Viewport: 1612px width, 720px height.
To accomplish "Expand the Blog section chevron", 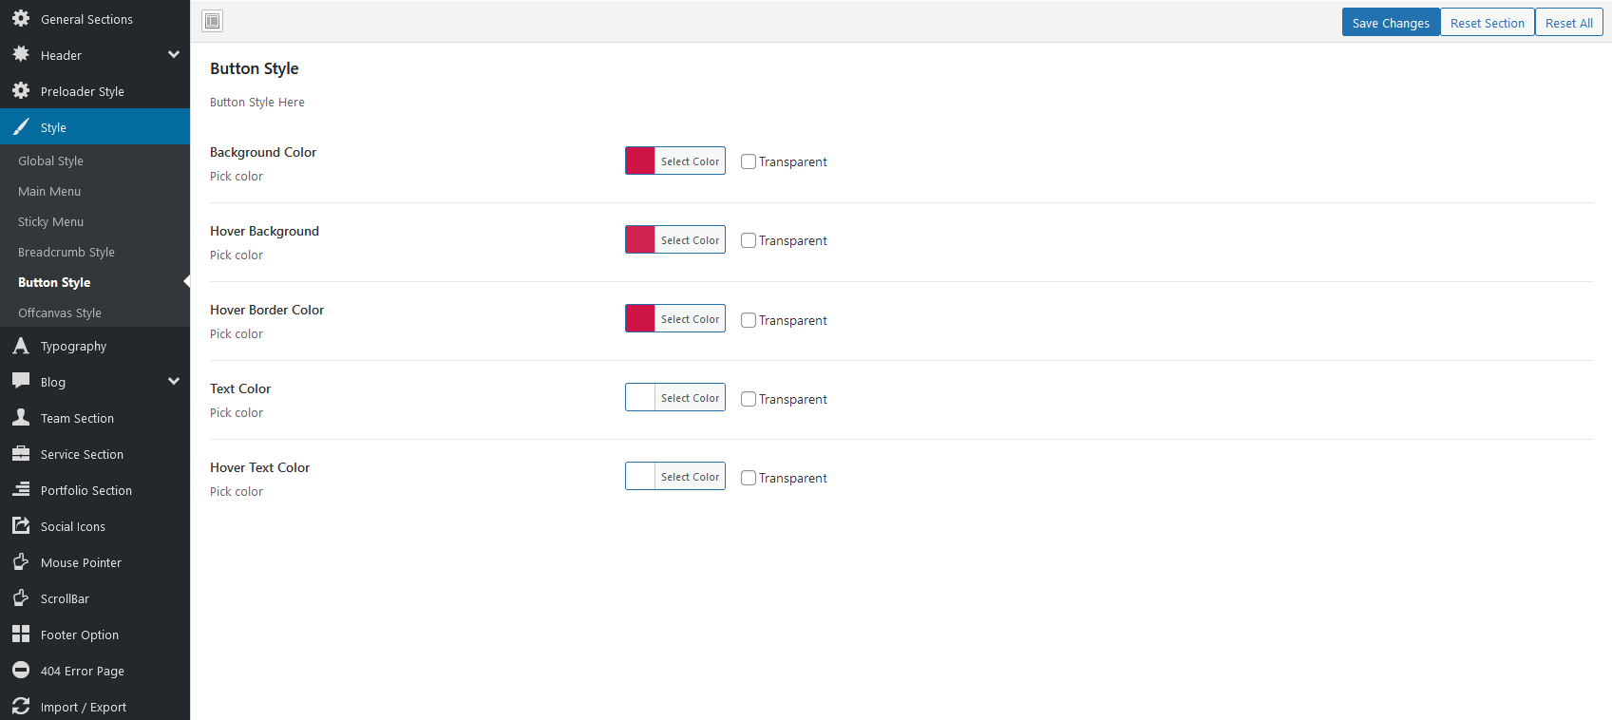I will pyautogui.click(x=174, y=382).
